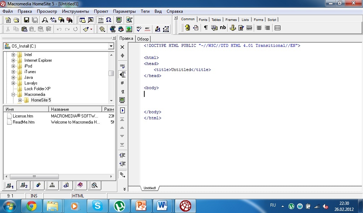Viewport: 363px width, 213px height.
Task: Open the OS_Install (C:) drive dropdown
Action: click(x=111, y=46)
